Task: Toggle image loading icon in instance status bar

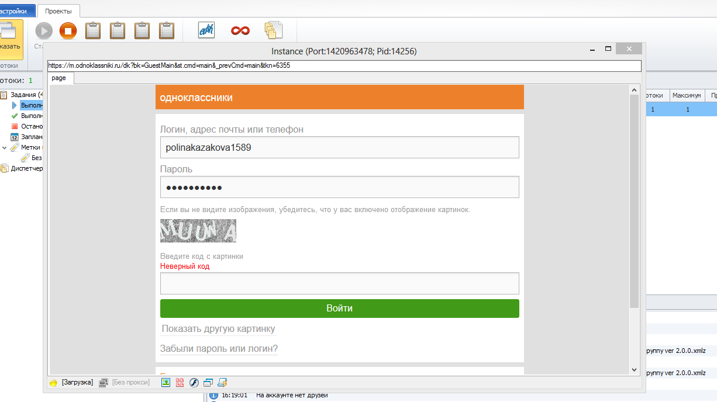Action: 166,383
